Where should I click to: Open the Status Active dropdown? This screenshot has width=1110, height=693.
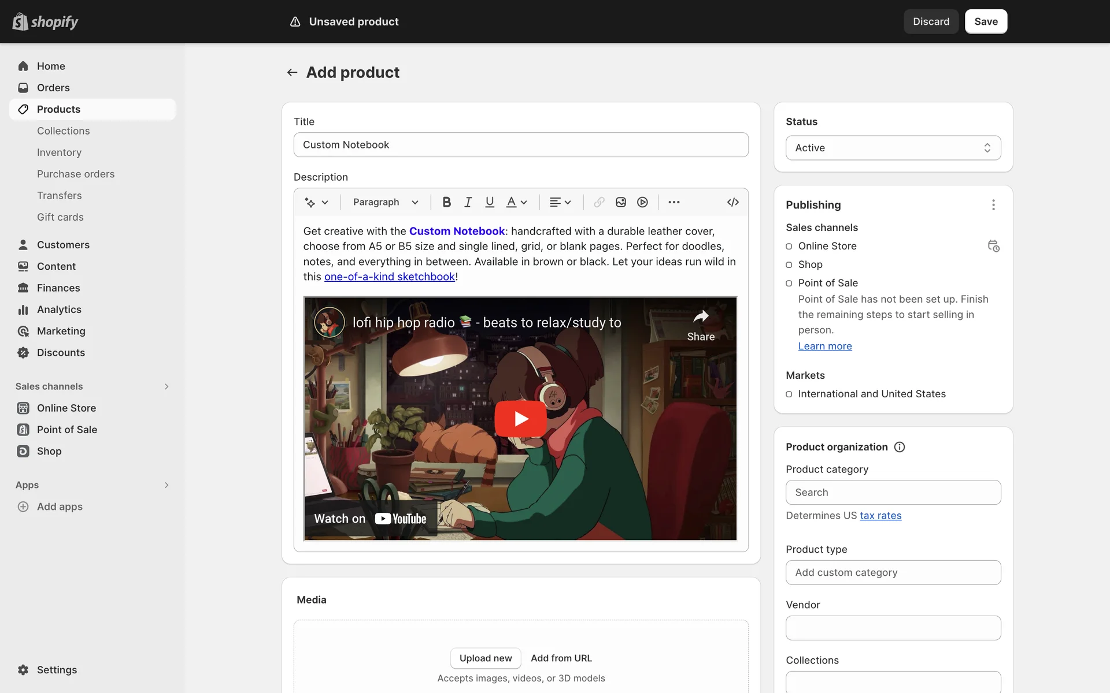coord(893,148)
